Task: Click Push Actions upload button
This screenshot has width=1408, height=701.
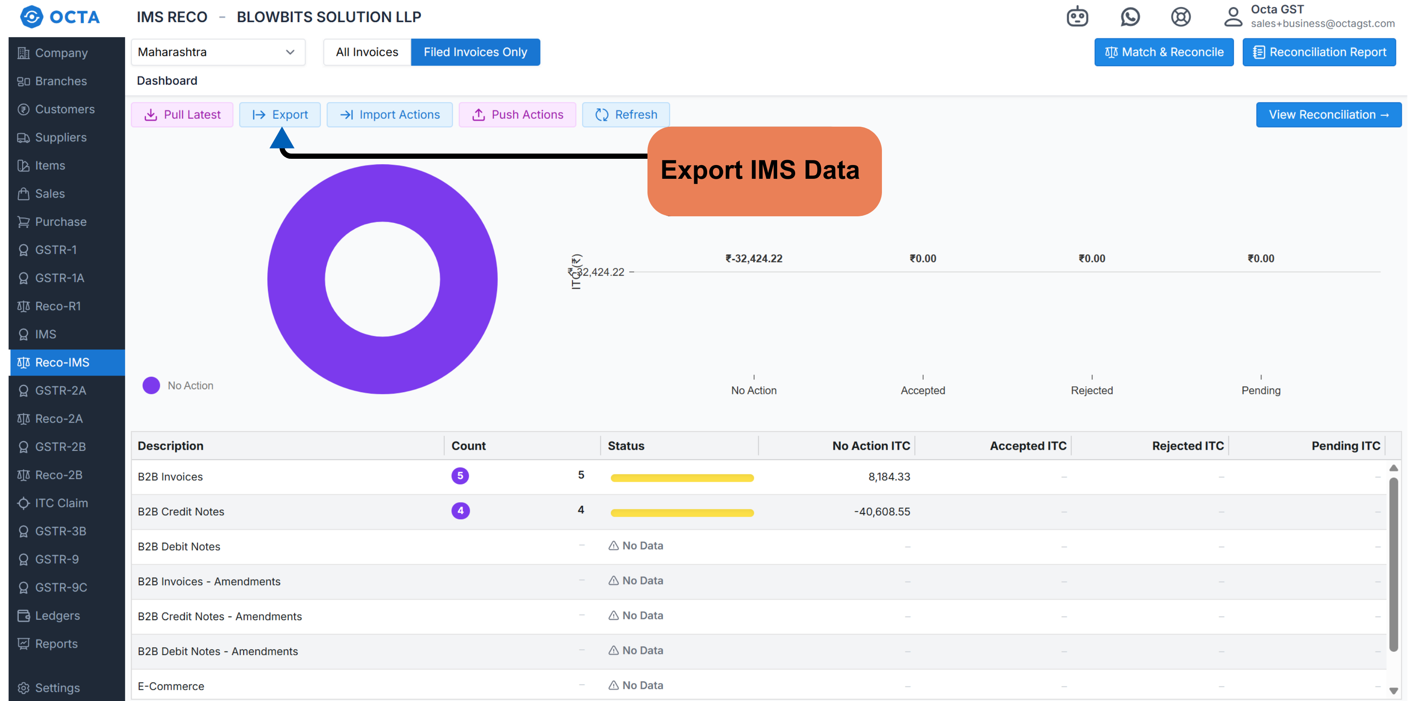Action: tap(517, 115)
